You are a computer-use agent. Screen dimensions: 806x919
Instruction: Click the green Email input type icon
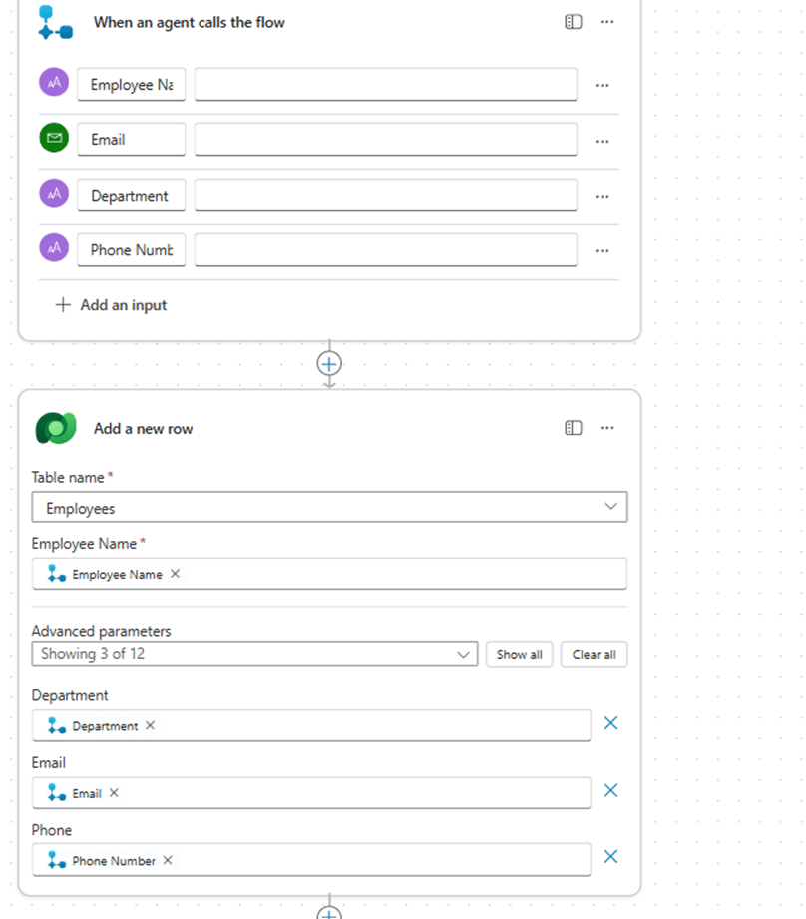54,139
